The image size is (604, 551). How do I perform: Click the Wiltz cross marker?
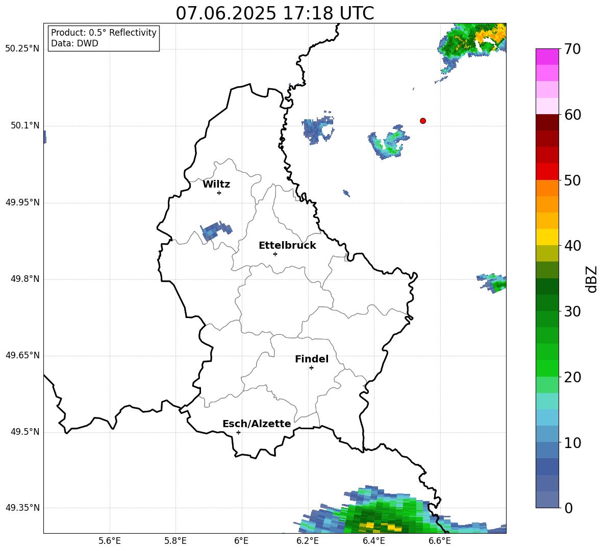219,193
